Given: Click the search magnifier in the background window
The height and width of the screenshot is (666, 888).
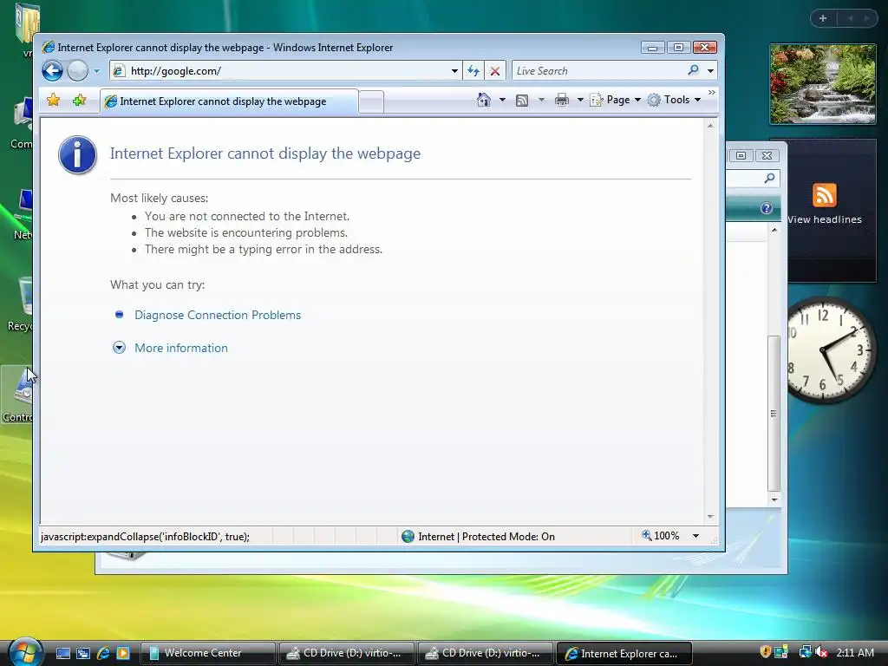Looking at the screenshot, I should click(x=769, y=179).
